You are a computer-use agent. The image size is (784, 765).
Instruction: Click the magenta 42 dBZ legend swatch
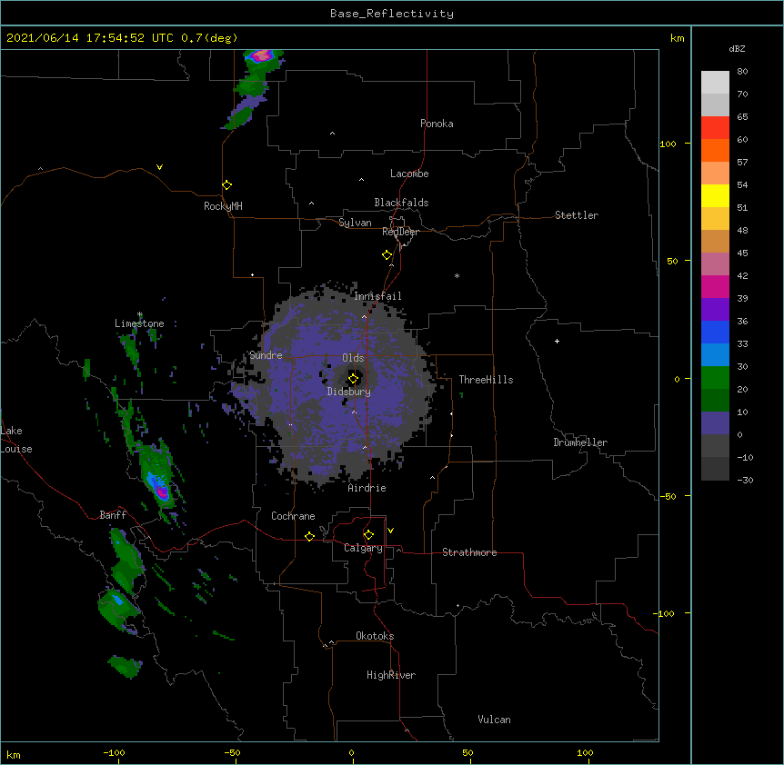pyautogui.click(x=715, y=286)
